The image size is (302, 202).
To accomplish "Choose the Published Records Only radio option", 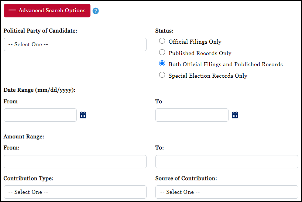I will click(x=162, y=53).
